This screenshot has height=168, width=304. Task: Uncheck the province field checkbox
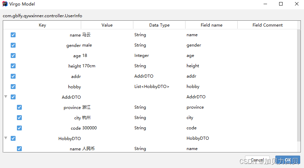19,107
